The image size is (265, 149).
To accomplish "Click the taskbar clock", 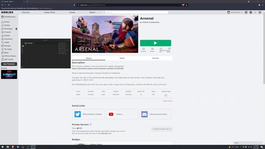I will [x=256, y=147].
